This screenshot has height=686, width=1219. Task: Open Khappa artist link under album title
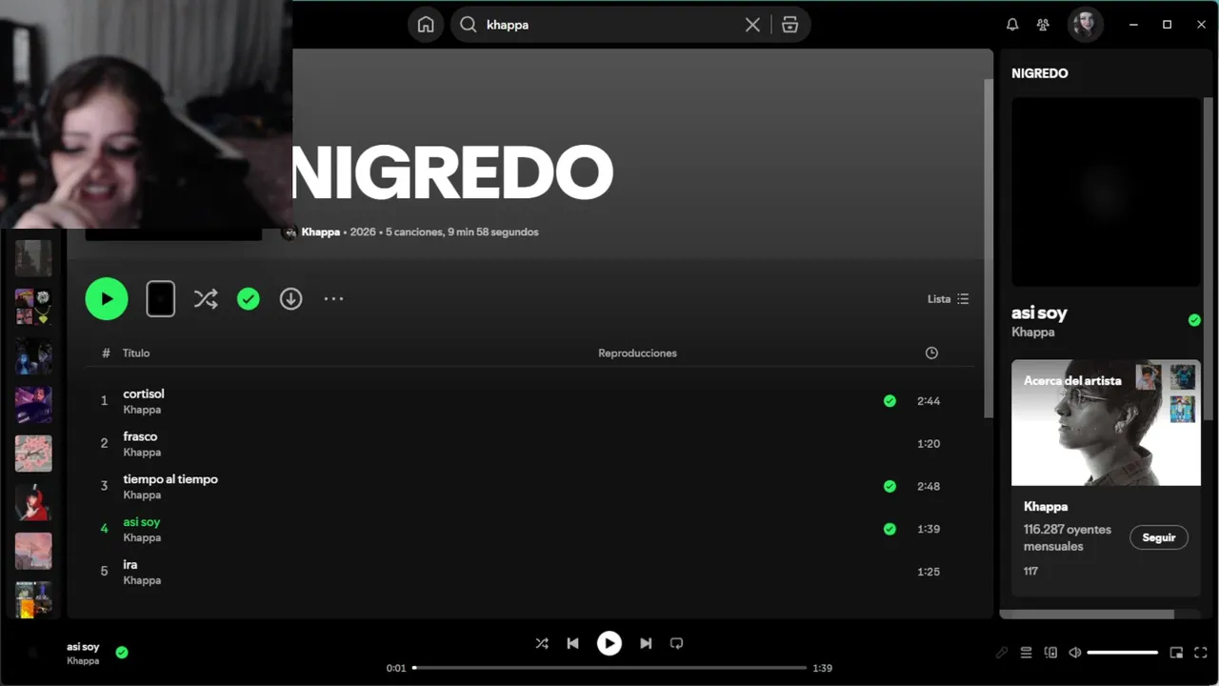tap(320, 232)
